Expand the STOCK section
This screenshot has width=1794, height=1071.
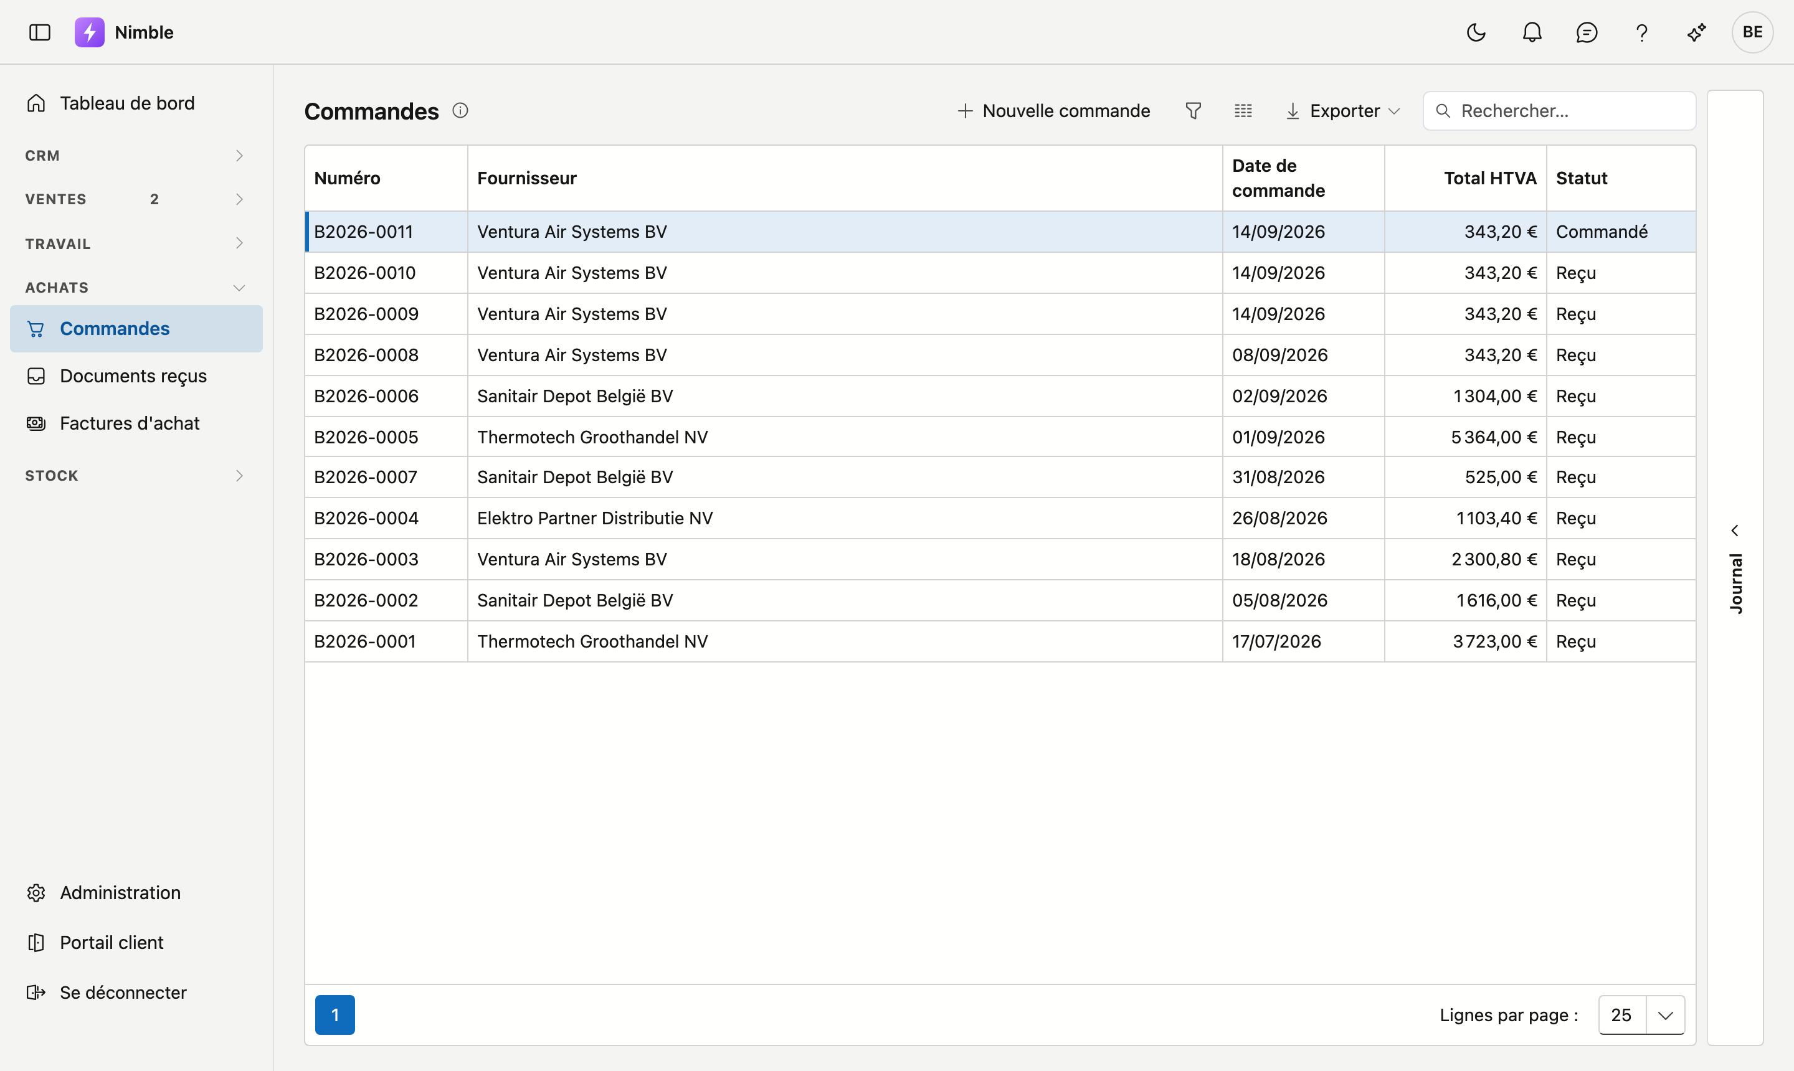pos(136,476)
